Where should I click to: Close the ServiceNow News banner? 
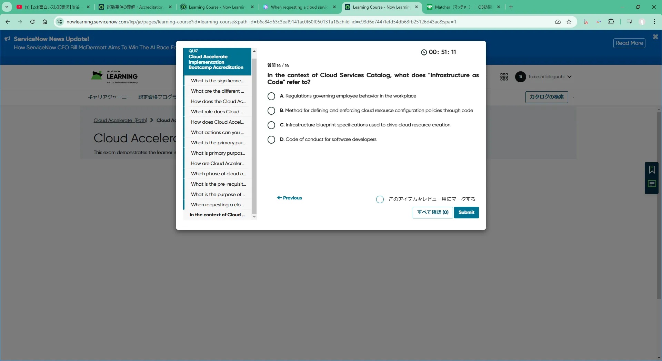click(655, 37)
